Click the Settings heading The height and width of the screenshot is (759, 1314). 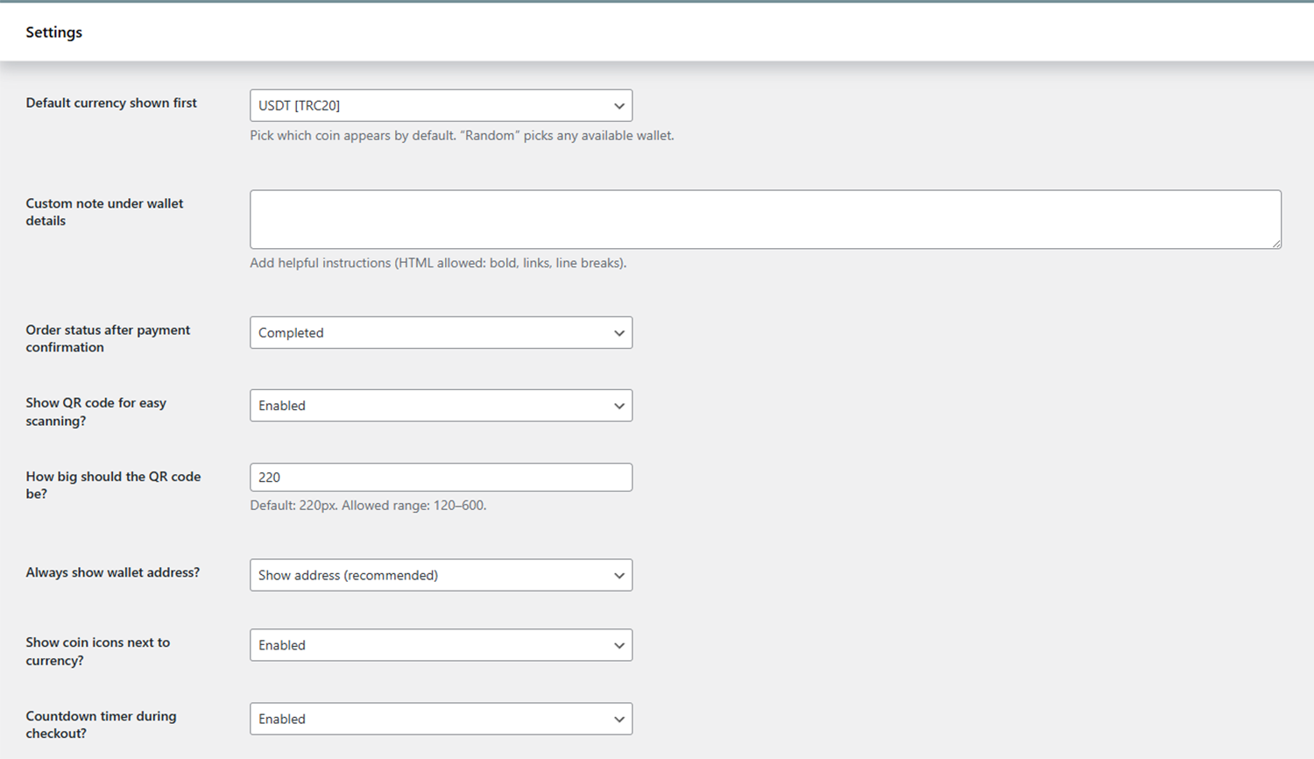[x=53, y=32]
